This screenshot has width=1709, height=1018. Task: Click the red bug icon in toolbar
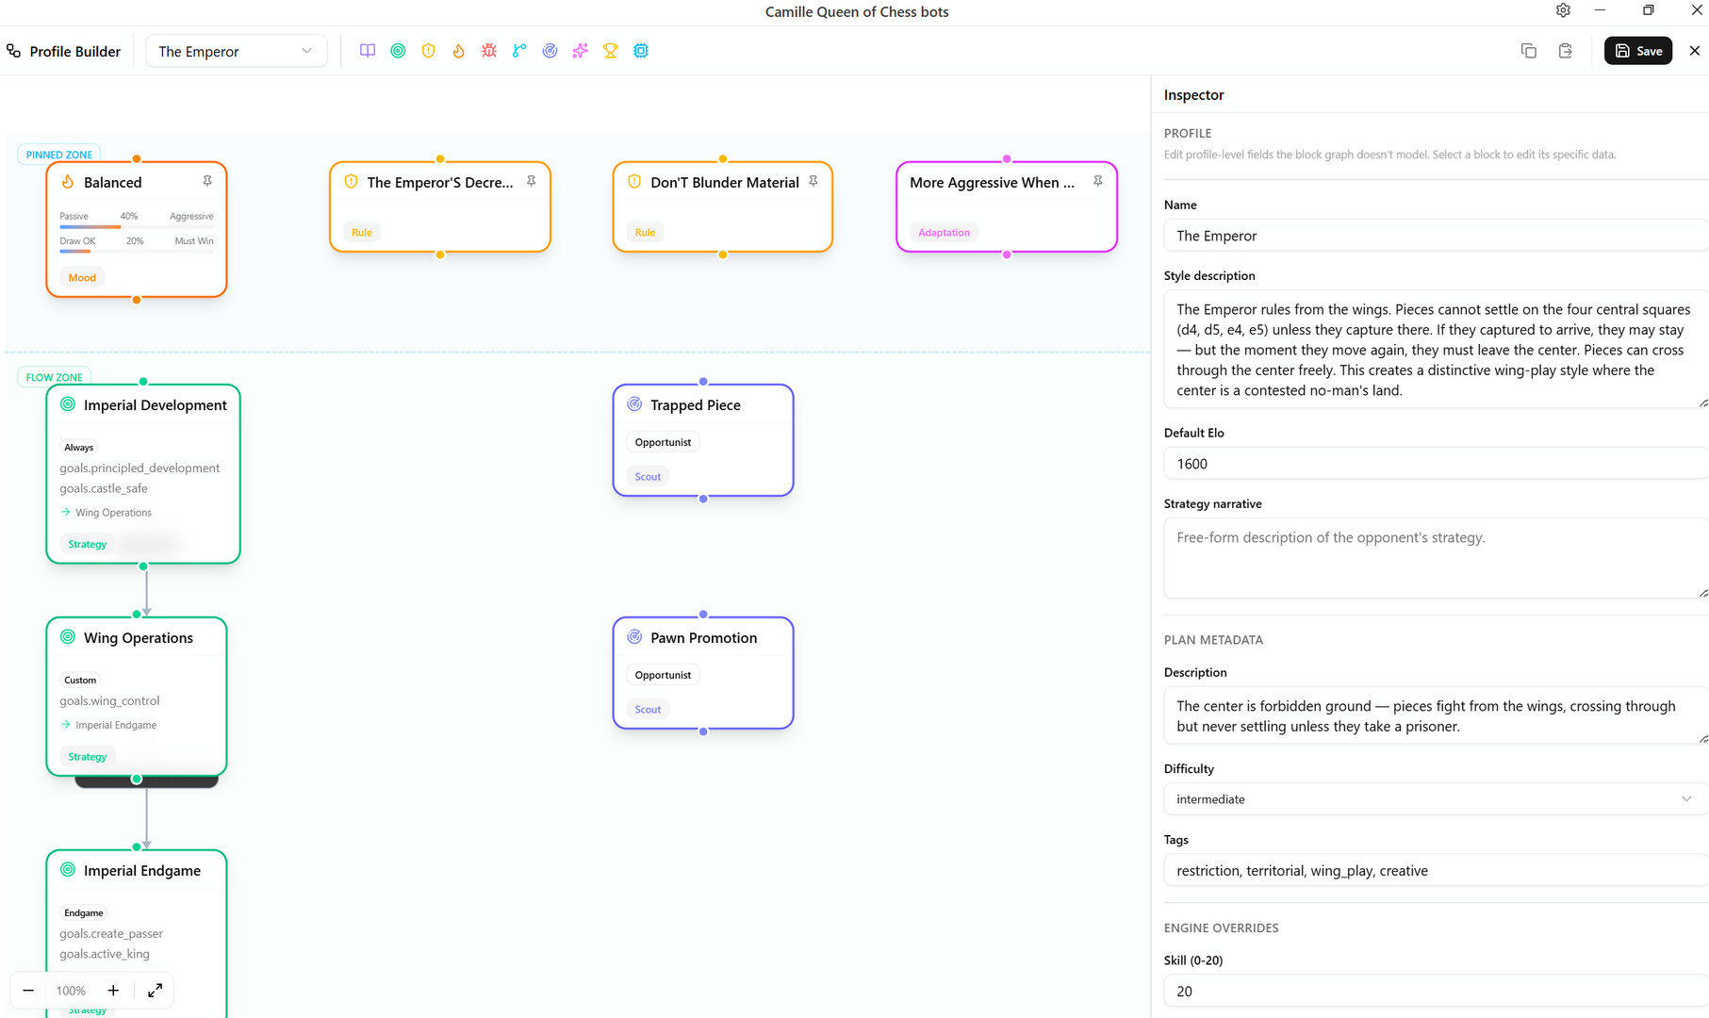tap(489, 51)
